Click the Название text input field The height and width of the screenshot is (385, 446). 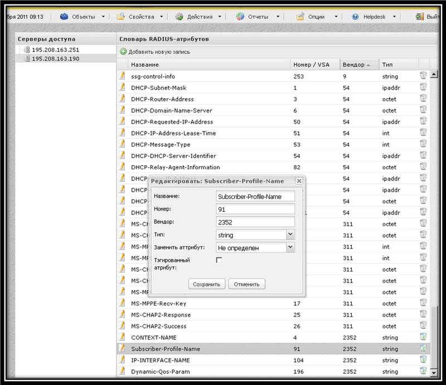pyautogui.click(x=255, y=196)
